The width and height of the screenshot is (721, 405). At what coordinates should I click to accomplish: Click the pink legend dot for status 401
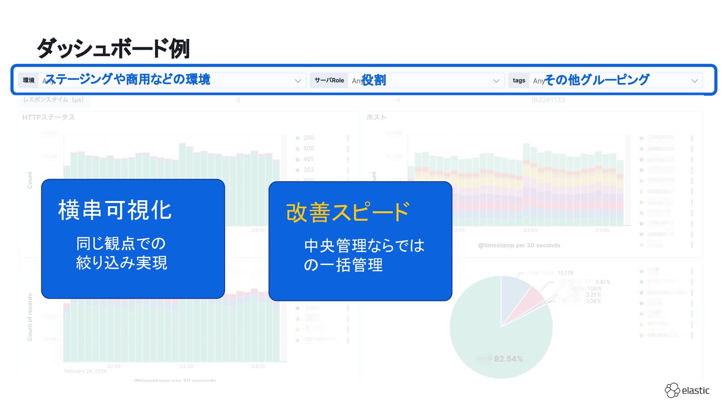click(297, 159)
